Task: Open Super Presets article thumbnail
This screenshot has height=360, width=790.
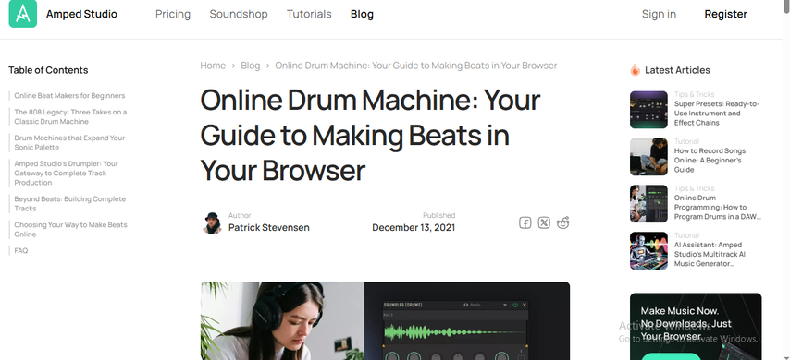Action: (648, 110)
